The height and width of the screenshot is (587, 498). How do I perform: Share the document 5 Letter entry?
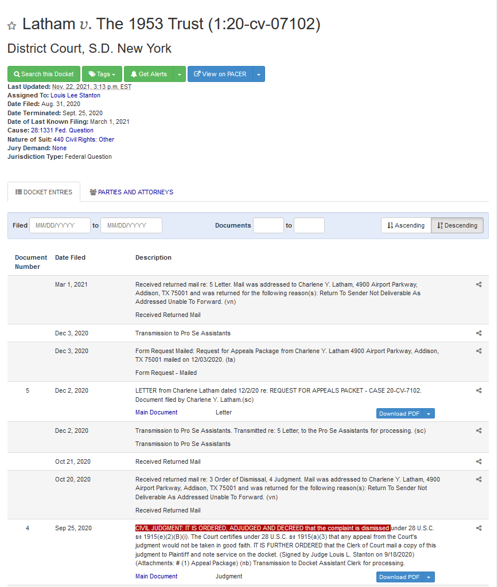[x=478, y=390]
